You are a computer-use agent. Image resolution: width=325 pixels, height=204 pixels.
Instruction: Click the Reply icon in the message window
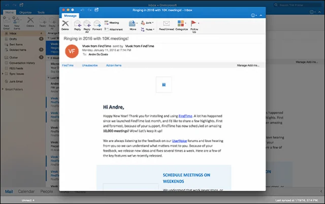[x=78, y=24]
